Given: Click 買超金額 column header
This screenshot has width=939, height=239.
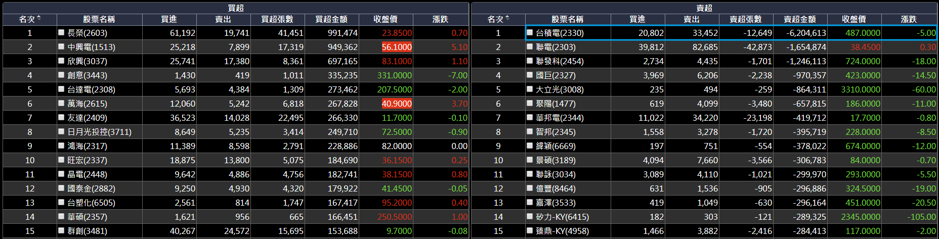Looking at the screenshot, I should [331, 19].
